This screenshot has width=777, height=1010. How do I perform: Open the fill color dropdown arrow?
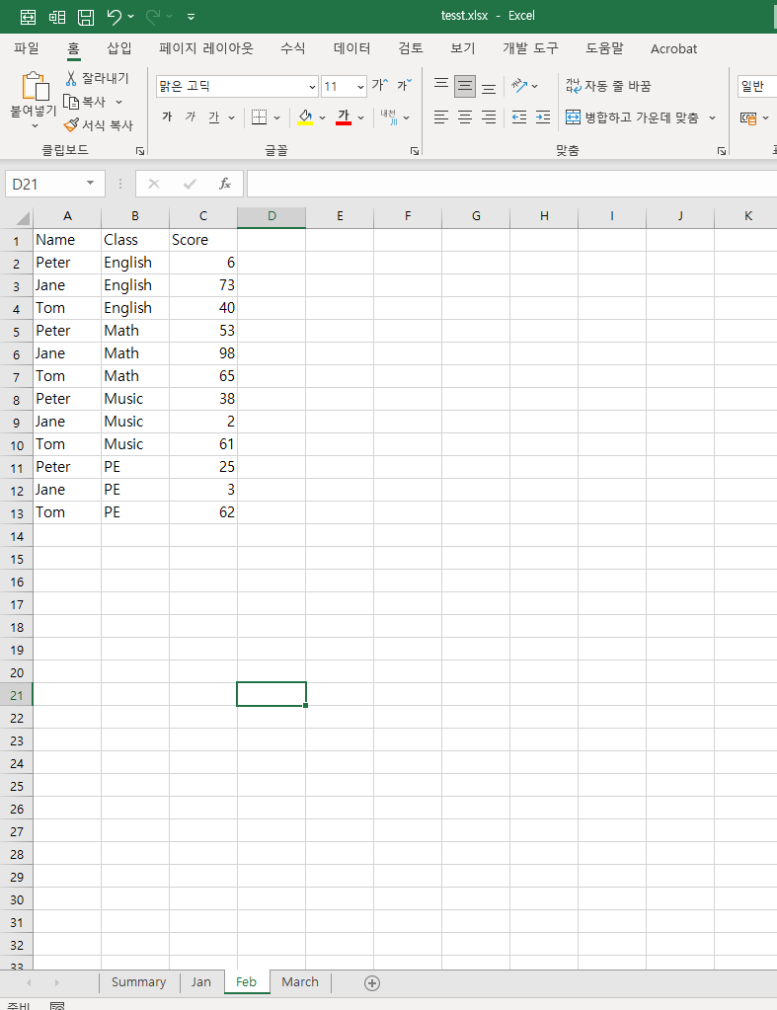coord(322,117)
